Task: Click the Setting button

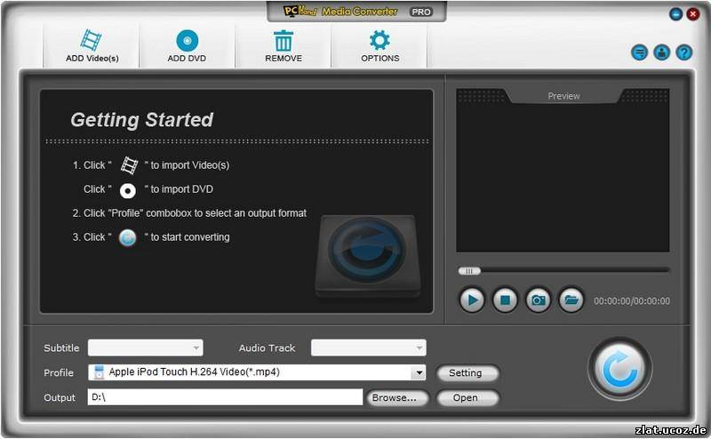Action: (467, 373)
